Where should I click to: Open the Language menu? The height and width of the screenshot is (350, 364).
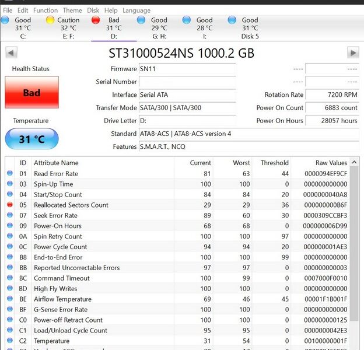pos(136,10)
